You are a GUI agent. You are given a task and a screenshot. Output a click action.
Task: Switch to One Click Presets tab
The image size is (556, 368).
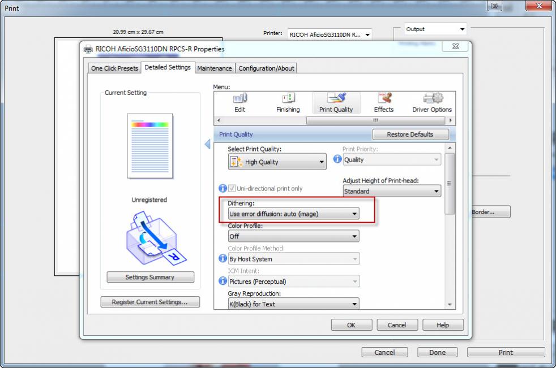click(x=114, y=68)
